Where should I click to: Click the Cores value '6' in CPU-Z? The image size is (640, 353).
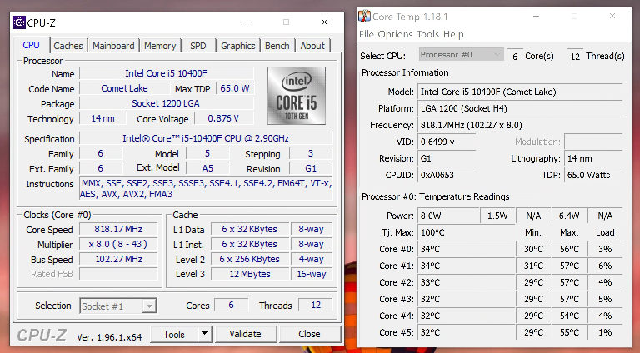pyautogui.click(x=231, y=305)
